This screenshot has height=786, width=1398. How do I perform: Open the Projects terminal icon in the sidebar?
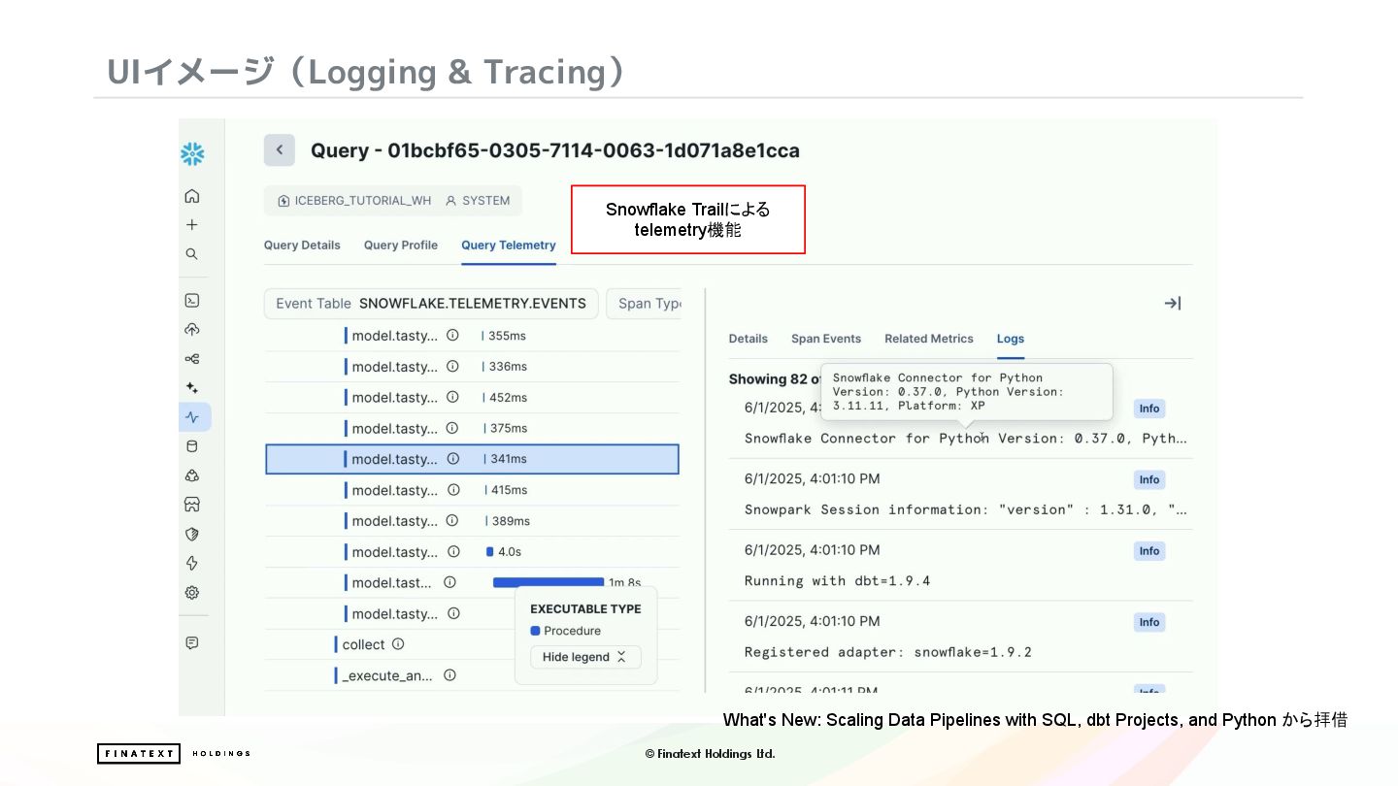[192, 301]
